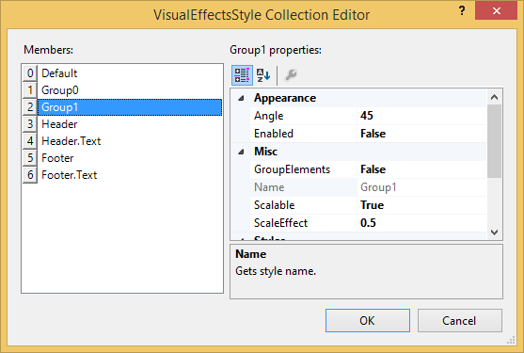Screen dimensions: 524x353
Task: Click the Cancel button
Action: coord(459,321)
